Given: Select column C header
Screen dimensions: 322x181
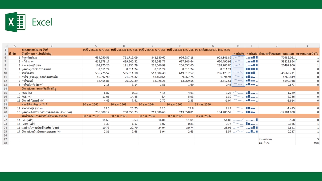Looking at the screenshot, I should (96, 46).
